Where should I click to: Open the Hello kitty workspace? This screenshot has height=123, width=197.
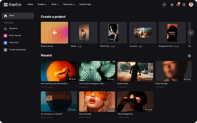tap(15, 42)
